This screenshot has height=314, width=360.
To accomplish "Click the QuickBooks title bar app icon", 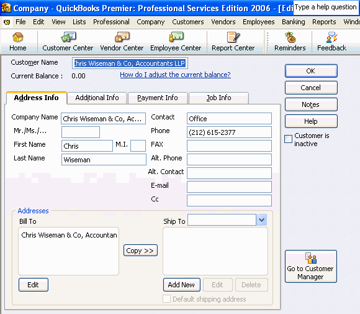I will click(6, 8).
